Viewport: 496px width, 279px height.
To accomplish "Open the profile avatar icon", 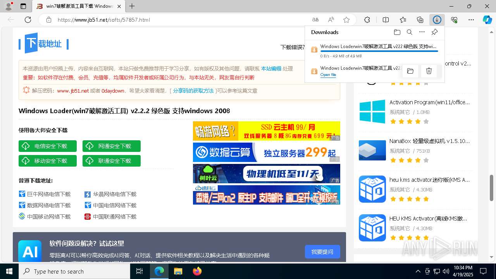I will click(8, 6).
